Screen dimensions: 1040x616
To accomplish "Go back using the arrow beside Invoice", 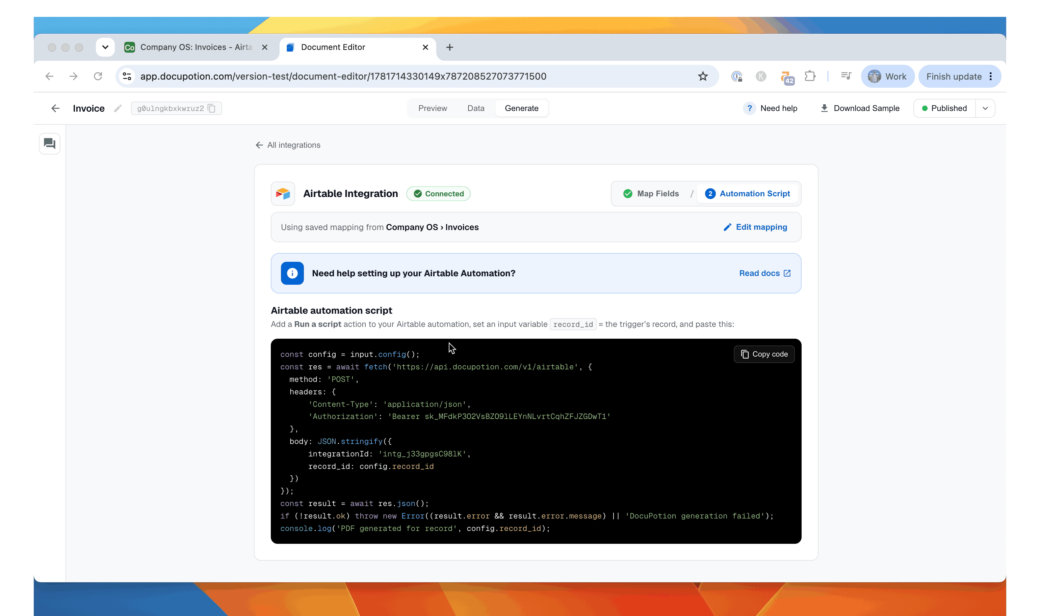I will point(55,108).
